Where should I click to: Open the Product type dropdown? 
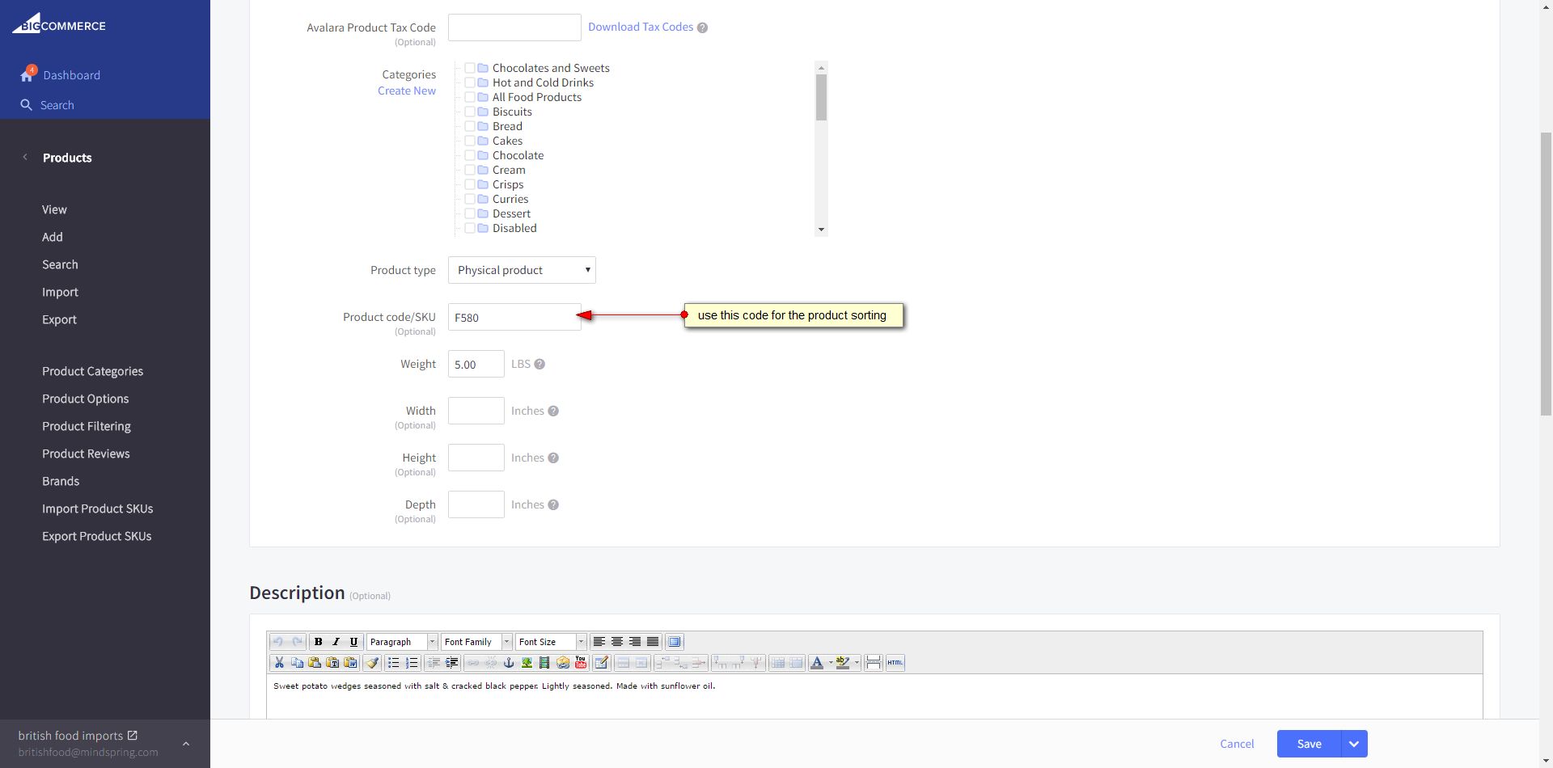click(x=522, y=270)
